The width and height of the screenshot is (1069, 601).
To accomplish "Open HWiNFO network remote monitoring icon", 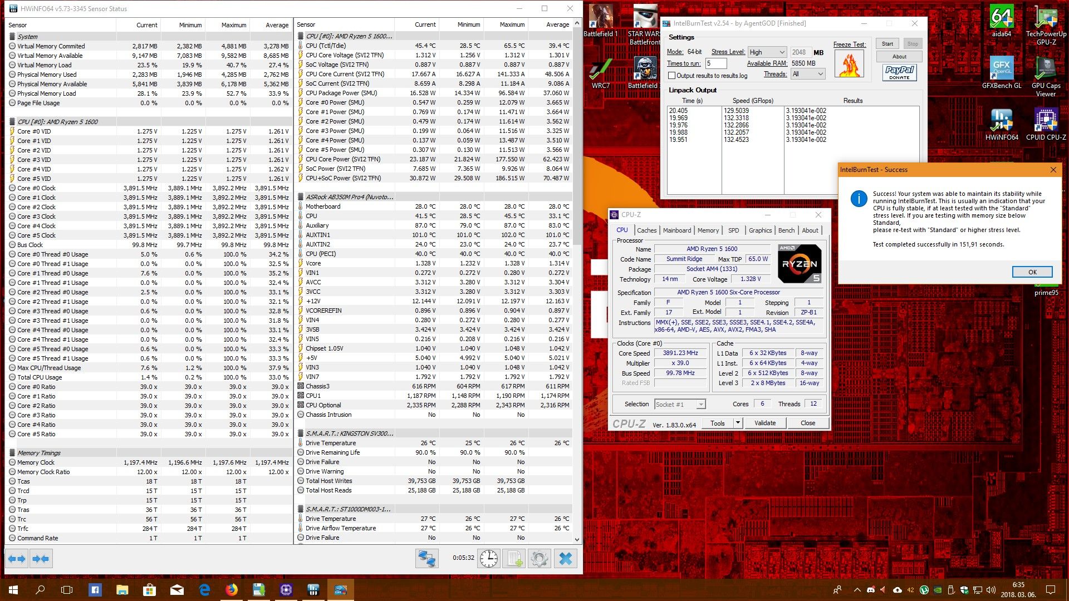I will click(427, 559).
